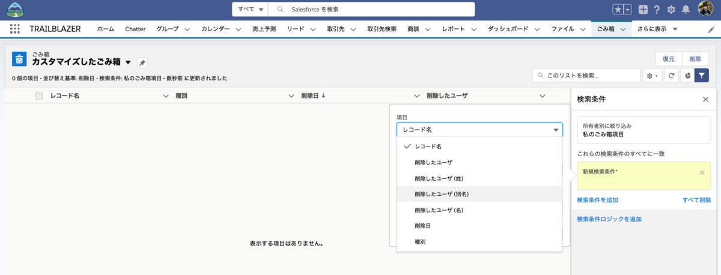Go to the ホーム tab

pyautogui.click(x=106, y=29)
